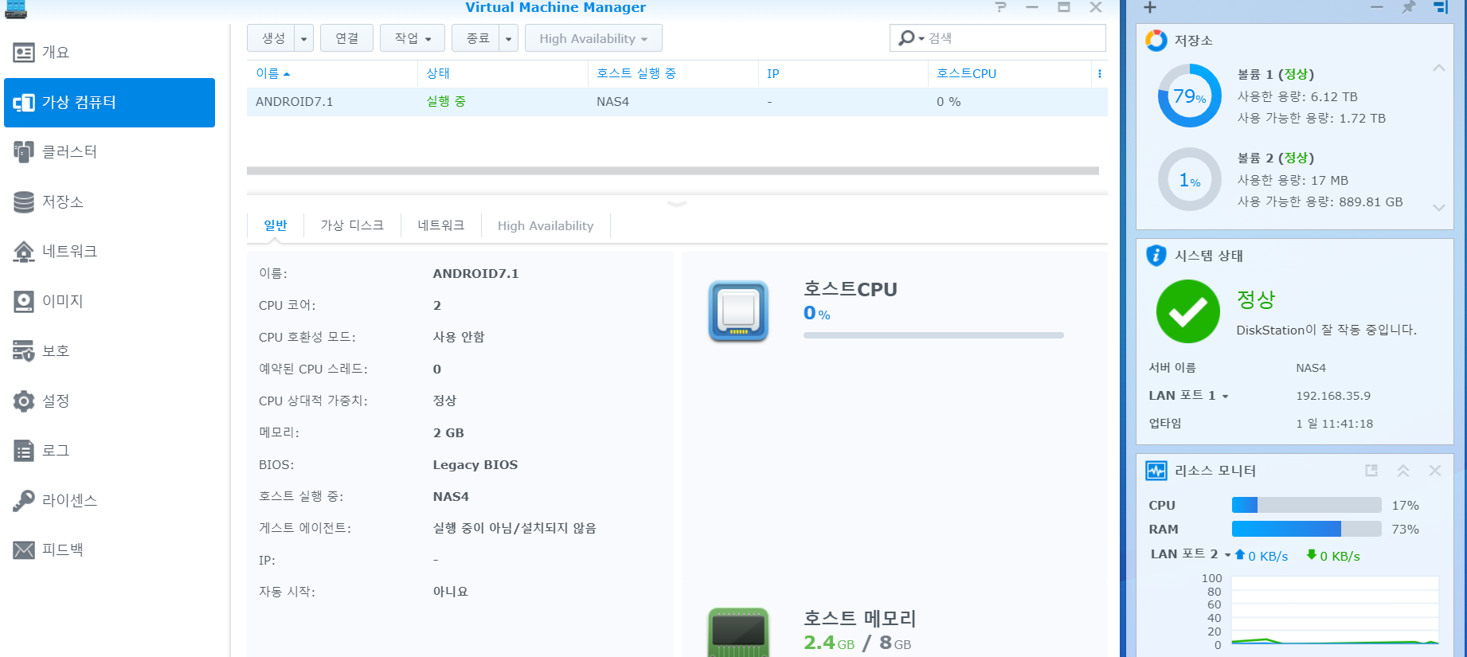Image resolution: width=1467 pixels, height=657 pixels.
Task: Click the 호스트CPU usage progress bar
Action: point(933,335)
